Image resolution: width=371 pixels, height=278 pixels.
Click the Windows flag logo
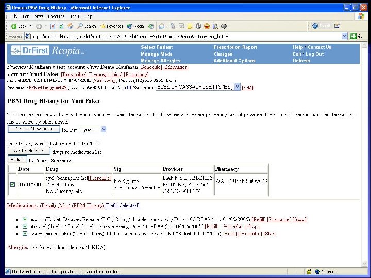(361, 16)
